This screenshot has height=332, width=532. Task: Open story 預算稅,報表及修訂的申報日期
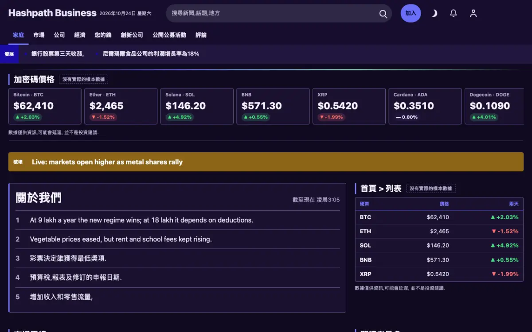[x=76, y=278]
